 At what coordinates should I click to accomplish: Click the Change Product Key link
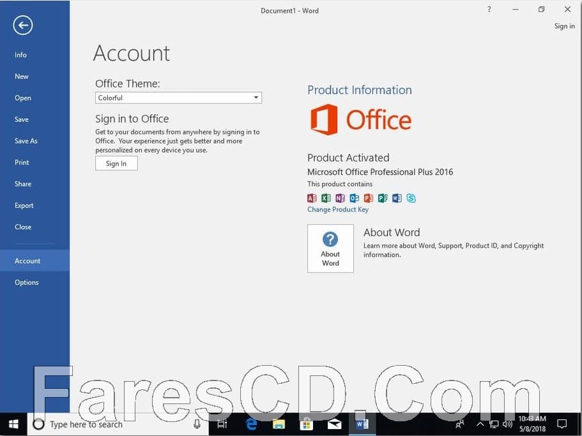[x=338, y=209]
